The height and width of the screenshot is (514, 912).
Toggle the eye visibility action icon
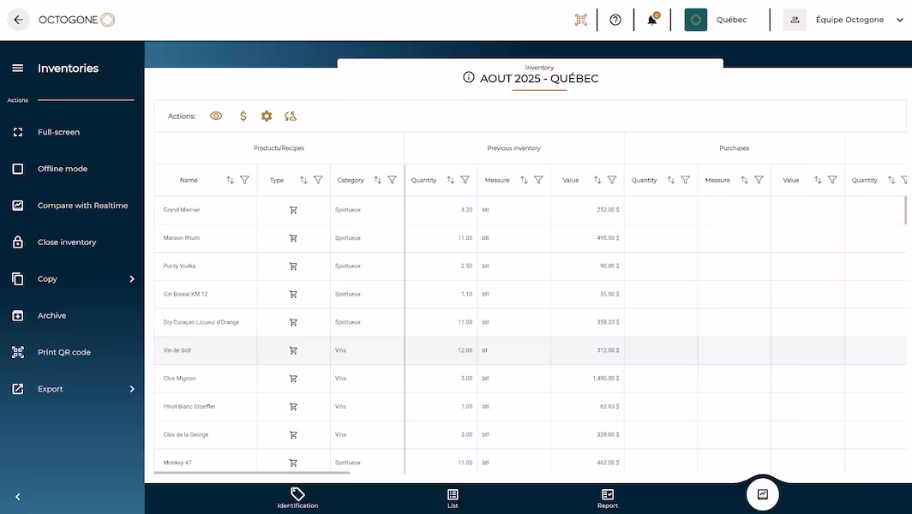tap(216, 116)
